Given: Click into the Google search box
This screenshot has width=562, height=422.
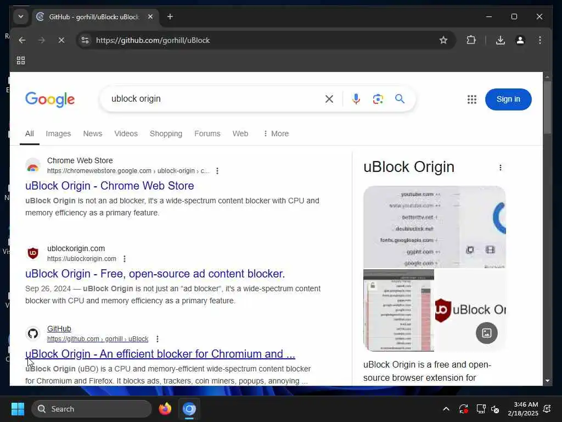Looking at the screenshot, I should 215,99.
